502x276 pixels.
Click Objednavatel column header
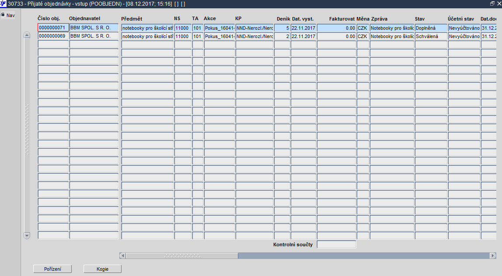[x=84, y=18]
